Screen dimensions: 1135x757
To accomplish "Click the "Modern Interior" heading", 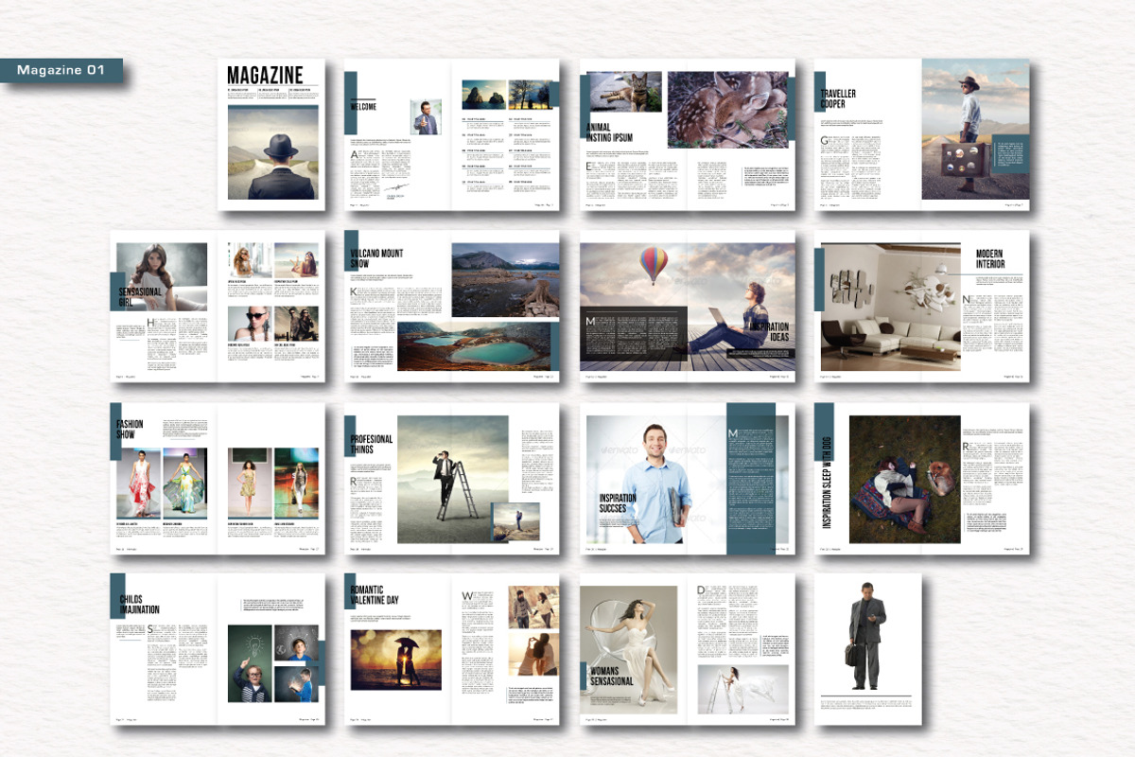I will (x=990, y=259).
